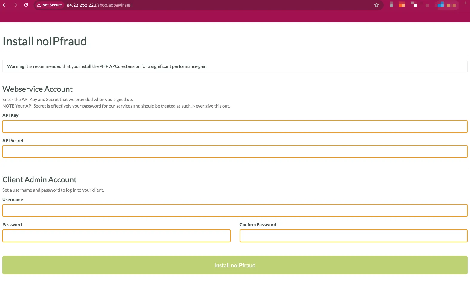This screenshot has height=284, width=470.
Task: Click the NOTE about API Secret text
Action: coord(116,106)
